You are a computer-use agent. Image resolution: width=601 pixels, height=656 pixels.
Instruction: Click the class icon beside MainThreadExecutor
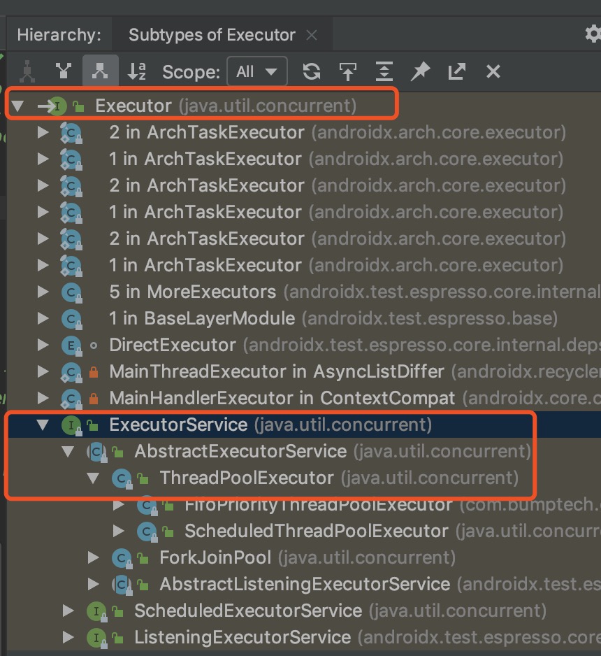(x=71, y=372)
